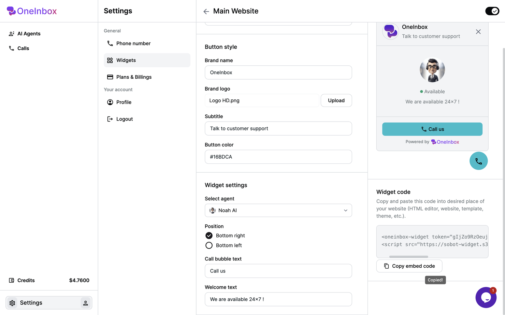Click the red notification badge on chat bubble
The image size is (505, 315).
[x=493, y=290]
